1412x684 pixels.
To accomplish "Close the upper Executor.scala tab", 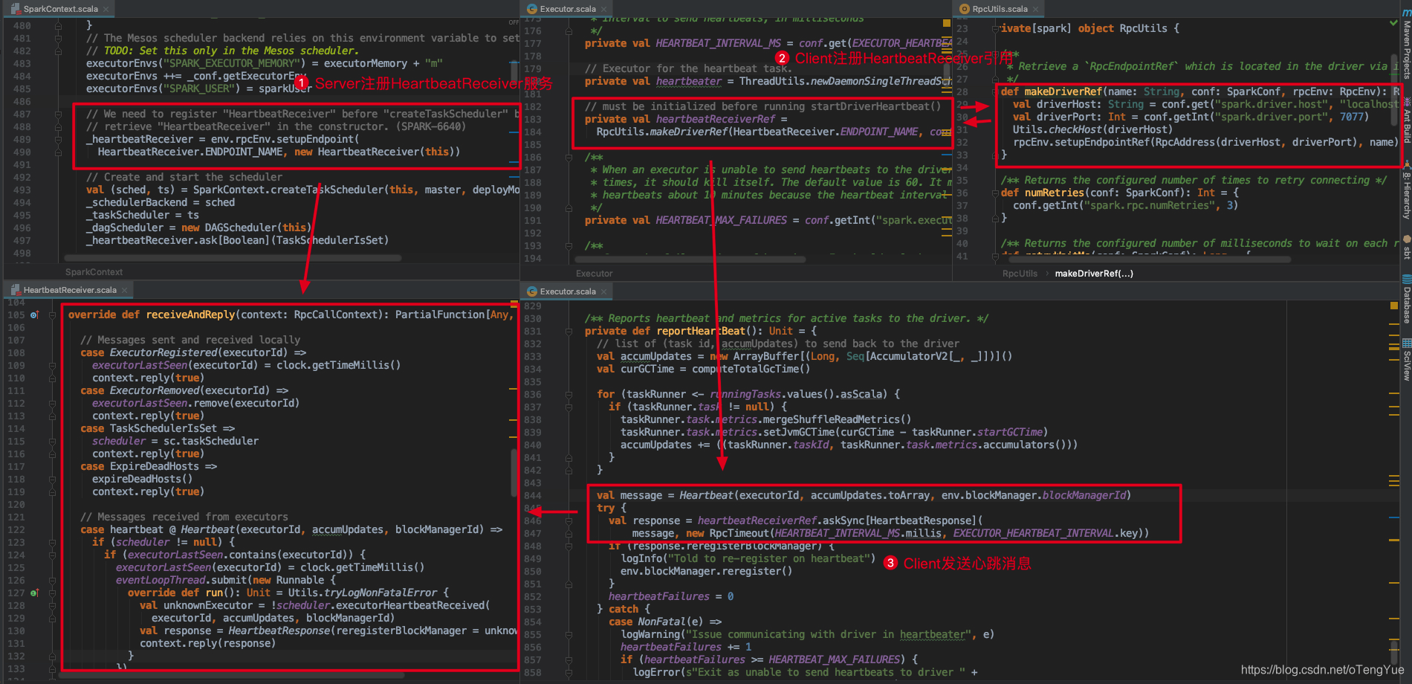I will pyautogui.click(x=604, y=10).
